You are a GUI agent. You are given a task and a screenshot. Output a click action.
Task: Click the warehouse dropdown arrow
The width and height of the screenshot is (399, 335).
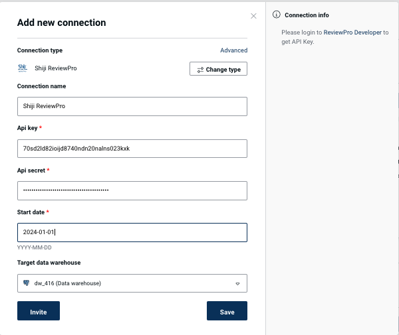coord(237,284)
